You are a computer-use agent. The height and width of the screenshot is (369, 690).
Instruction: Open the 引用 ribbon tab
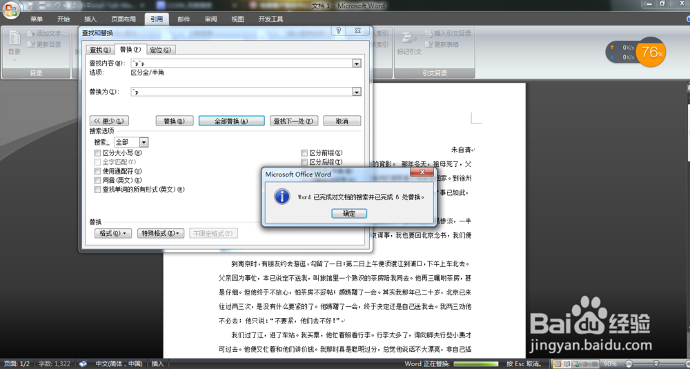pos(157,19)
